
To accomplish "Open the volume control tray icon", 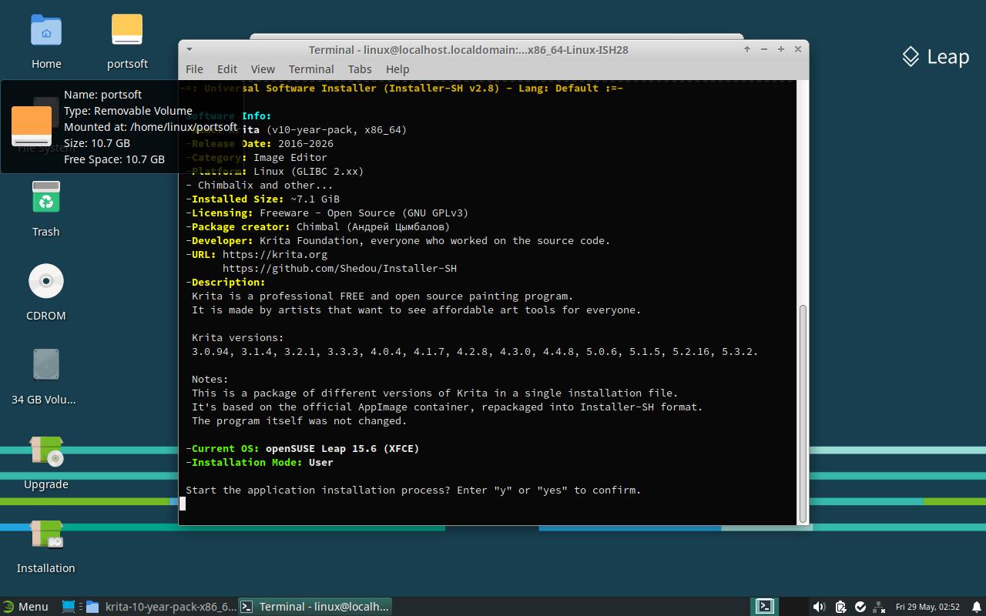I will click(x=819, y=607).
